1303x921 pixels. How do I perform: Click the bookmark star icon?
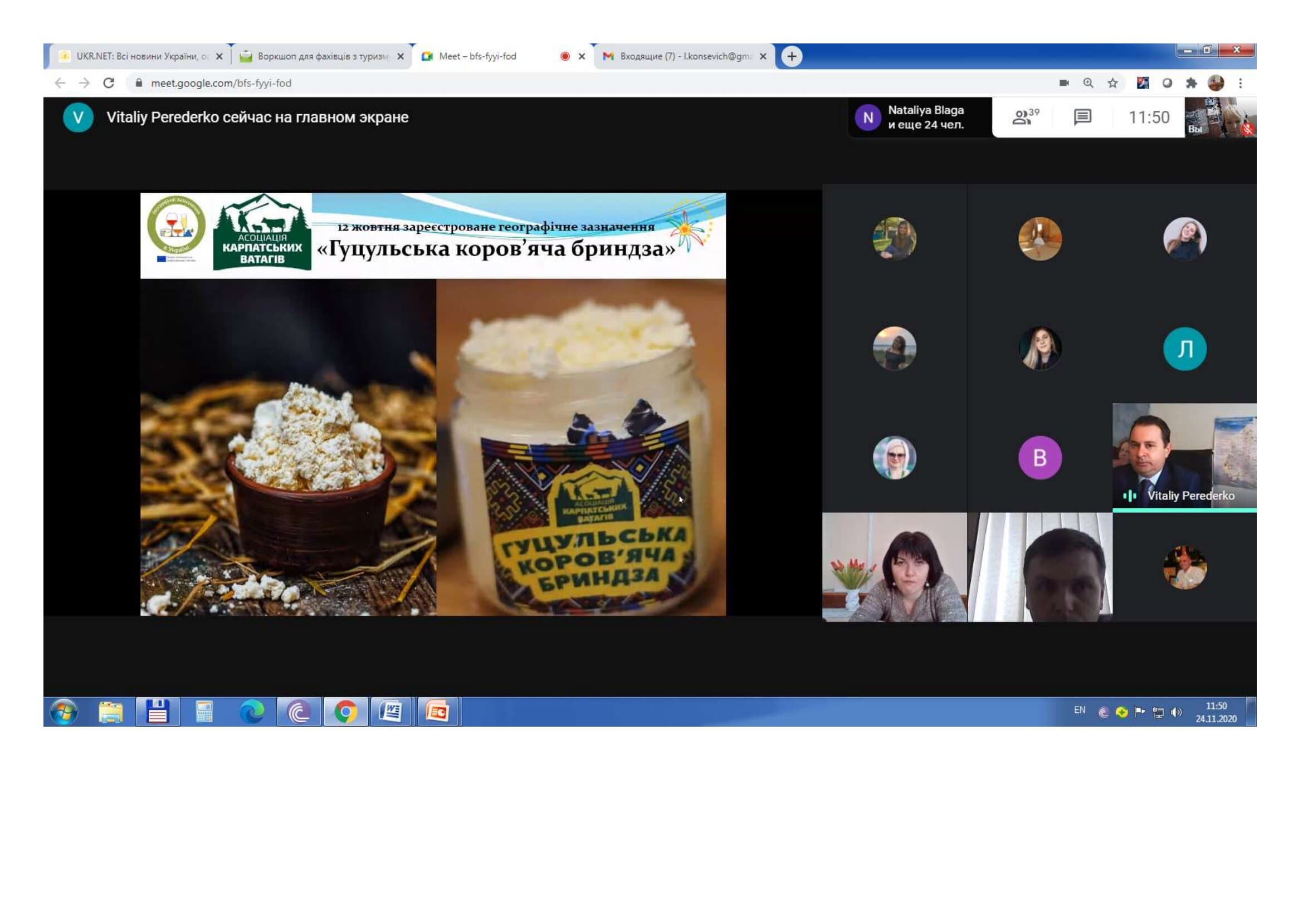pyautogui.click(x=1112, y=84)
